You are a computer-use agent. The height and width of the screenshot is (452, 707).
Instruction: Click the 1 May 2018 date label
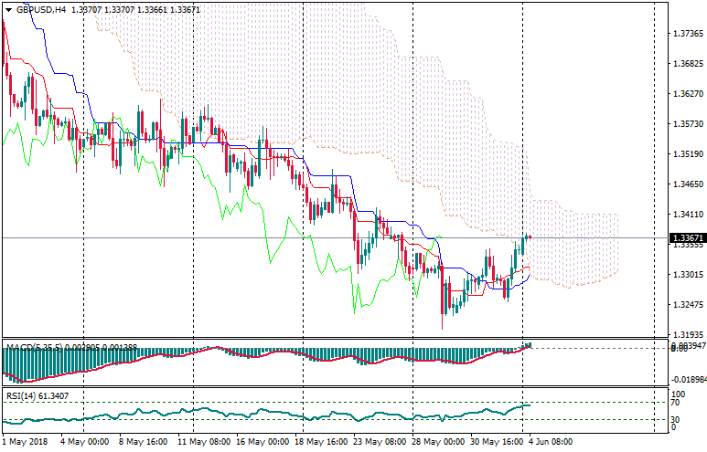(x=25, y=442)
